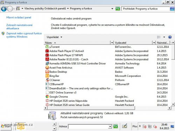Select the Google Inc. publisher cell
The width and height of the screenshot is (175, 131).
[121, 97]
